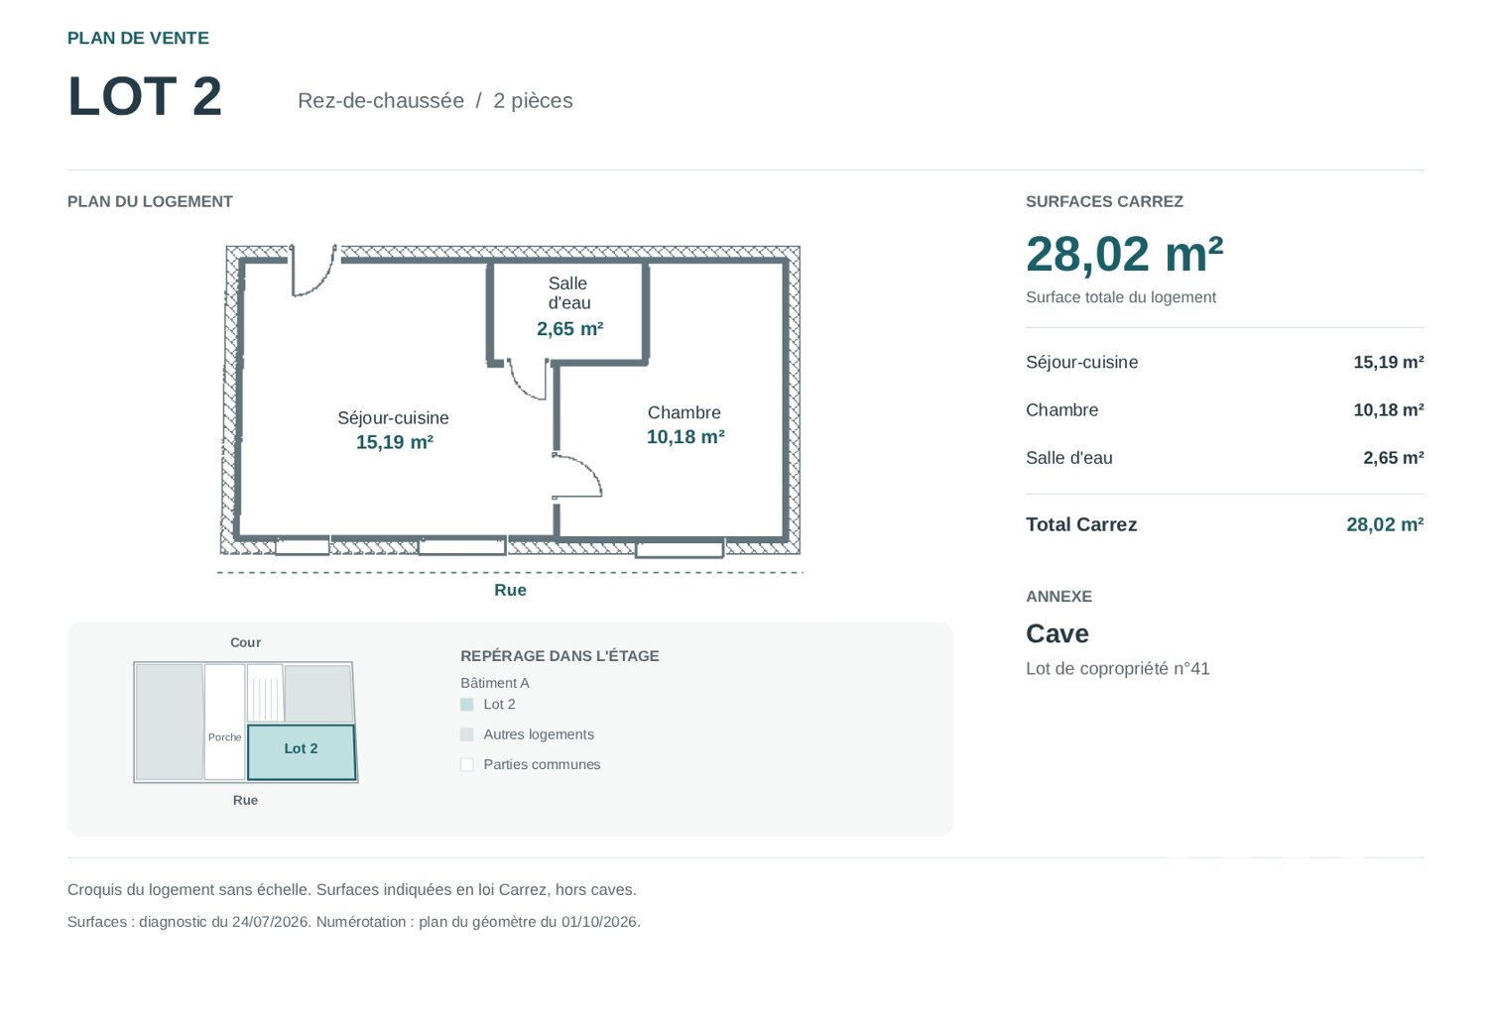This screenshot has height=1015, width=1492.
Task: Click the 'Cour' label above locator map
Action: tap(246, 642)
